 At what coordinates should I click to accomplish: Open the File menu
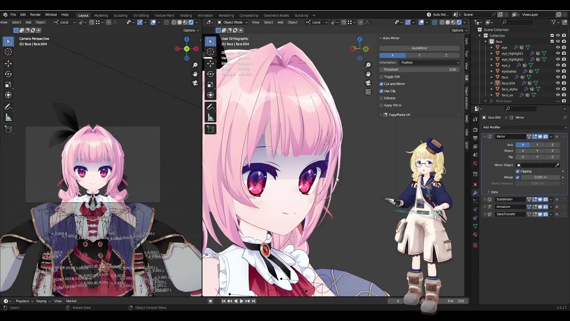tap(13, 15)
